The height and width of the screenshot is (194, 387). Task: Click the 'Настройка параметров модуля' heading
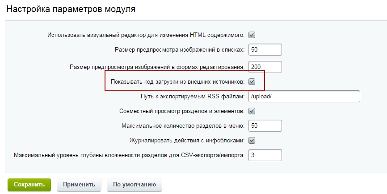point(71,9)
